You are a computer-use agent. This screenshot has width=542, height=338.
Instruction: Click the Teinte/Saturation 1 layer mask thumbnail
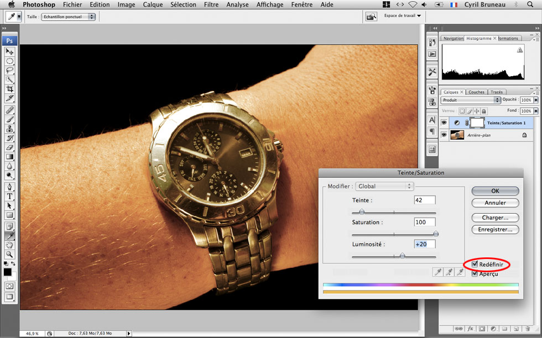477,123
